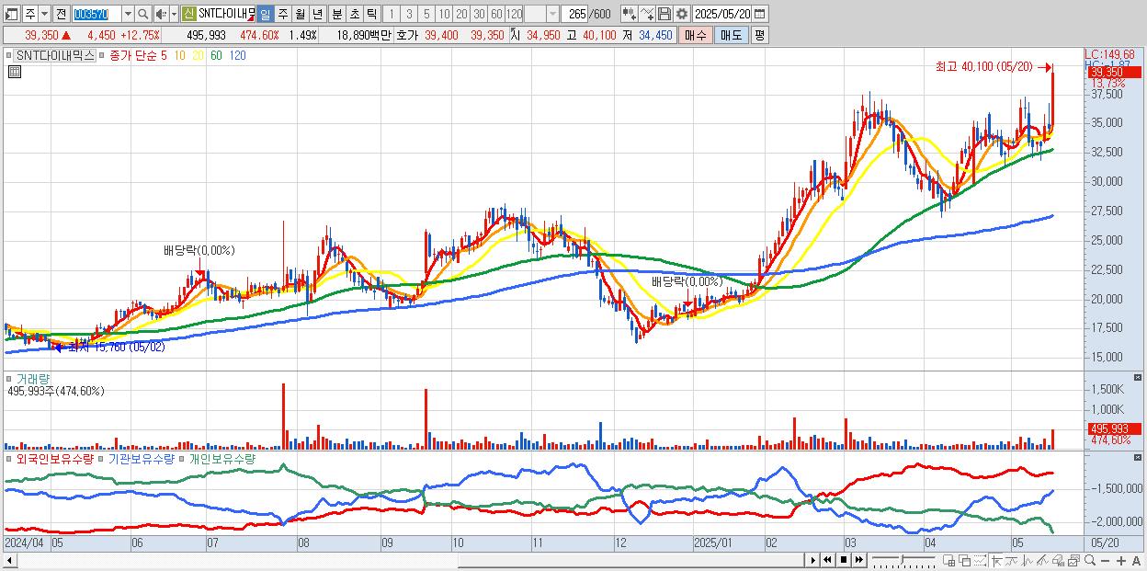Click the 전 button
Screen dimensions: 1147x571
pos(61,14)
